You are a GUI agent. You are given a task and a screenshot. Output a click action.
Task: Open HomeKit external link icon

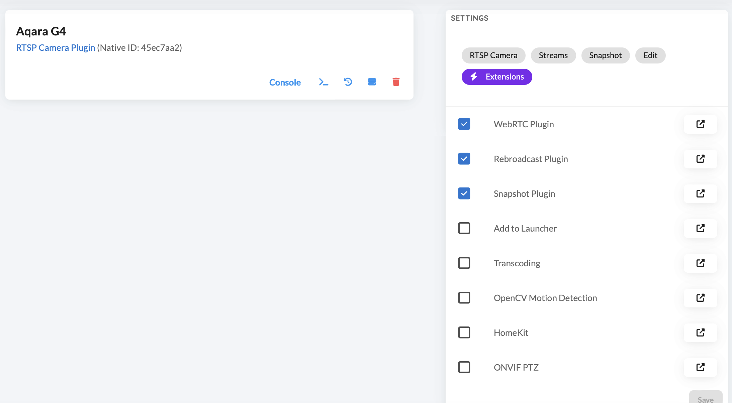700,333
